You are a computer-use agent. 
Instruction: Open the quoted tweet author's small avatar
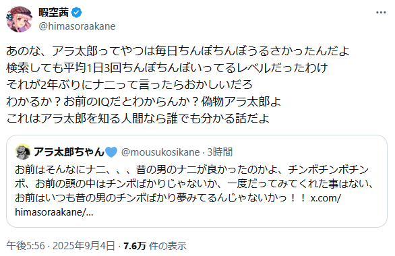click(23, 152)
